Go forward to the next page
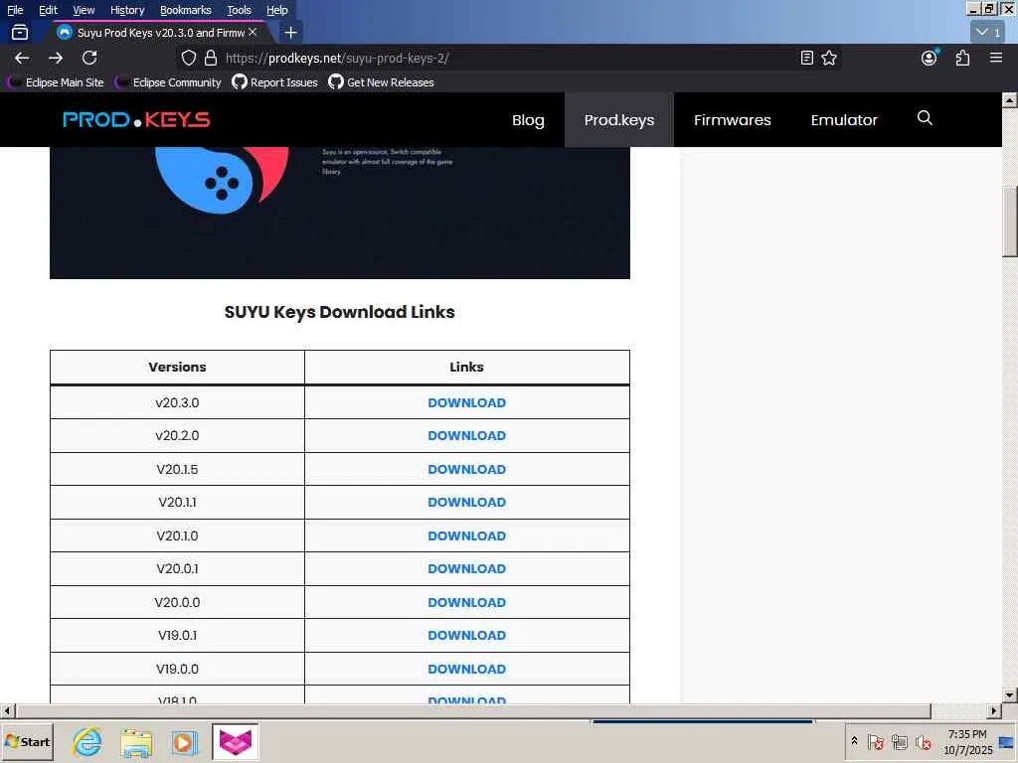 (x=56, y=58)
